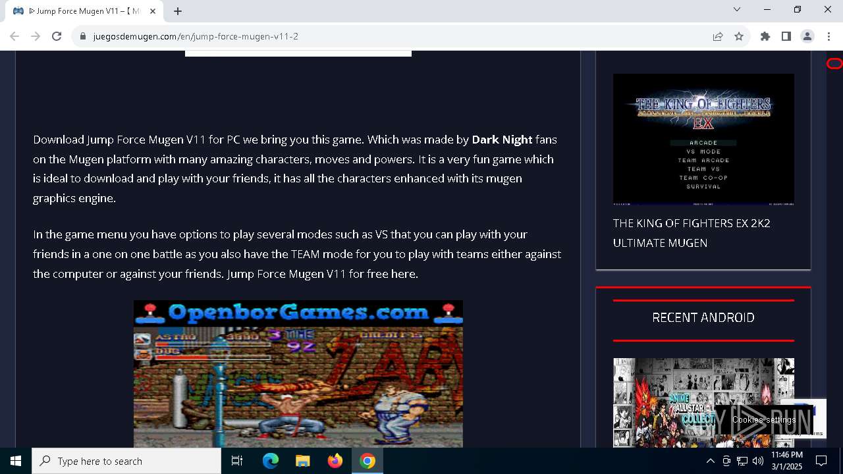Search with Type here to search box
This screenshot has width=843, height=474.
126,461
